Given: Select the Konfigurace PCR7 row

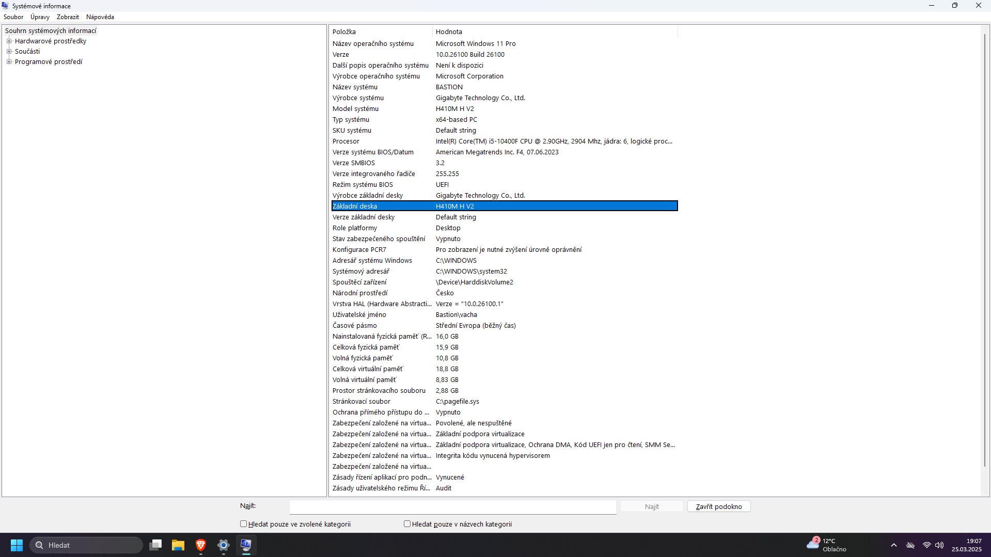Looking at the screenshot, I should pyautogui.click(x=505, y=250).
